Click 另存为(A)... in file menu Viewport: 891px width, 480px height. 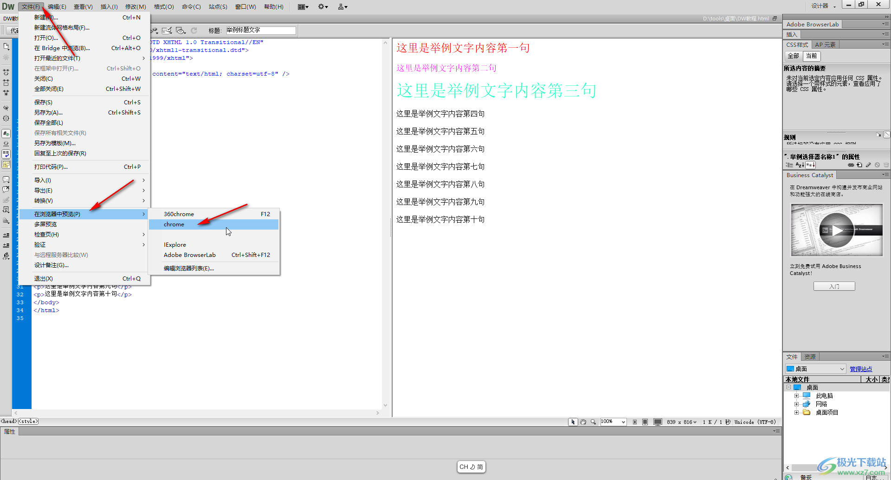coord(84,113)
